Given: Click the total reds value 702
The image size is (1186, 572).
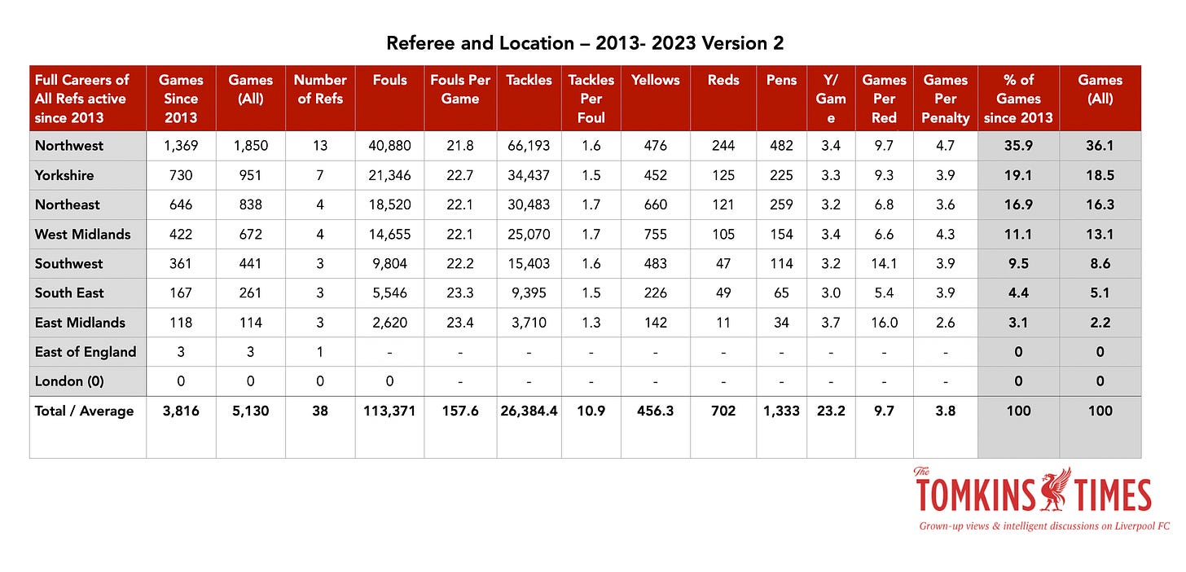Looking at the screenshot, I should pos(723,411).
